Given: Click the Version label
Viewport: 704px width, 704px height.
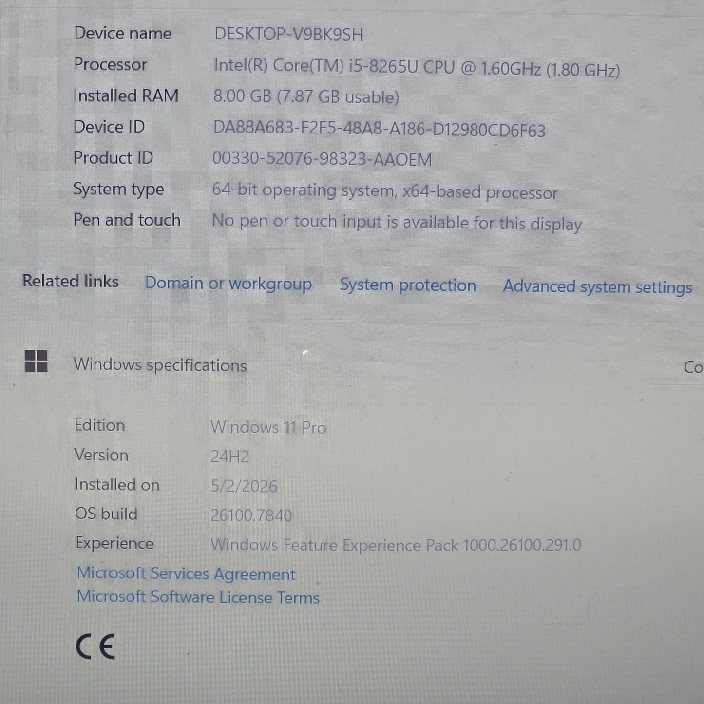Looking at the screenshot, I should coord(101,455).
